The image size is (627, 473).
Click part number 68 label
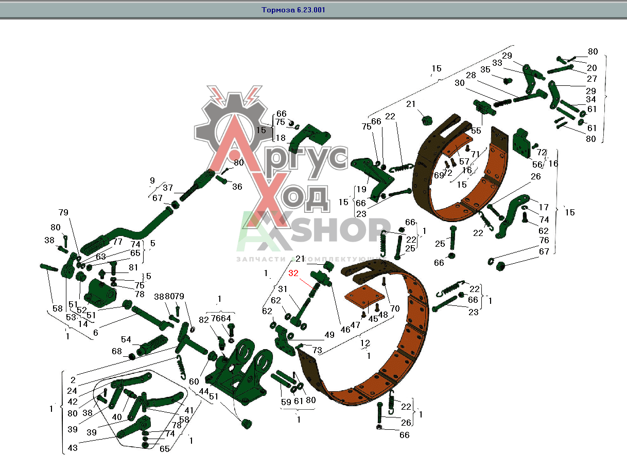click(x=117, y=351)
